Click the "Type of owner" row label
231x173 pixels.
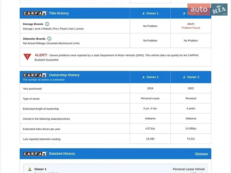(x=31, y=99)
